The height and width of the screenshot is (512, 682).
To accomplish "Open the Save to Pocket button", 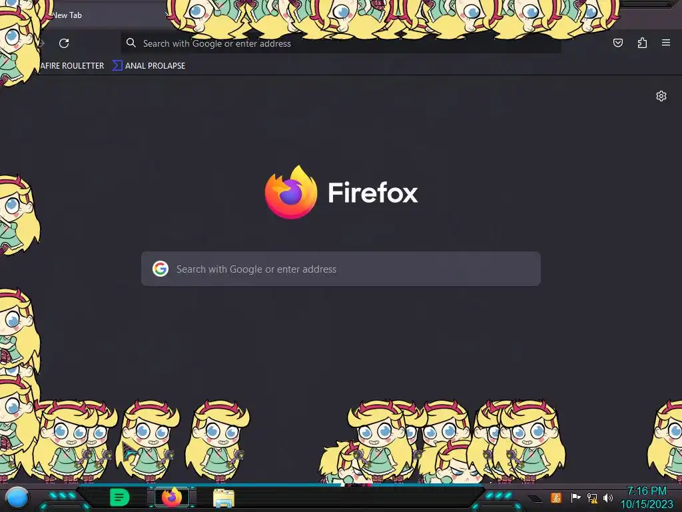I will 617,43.
